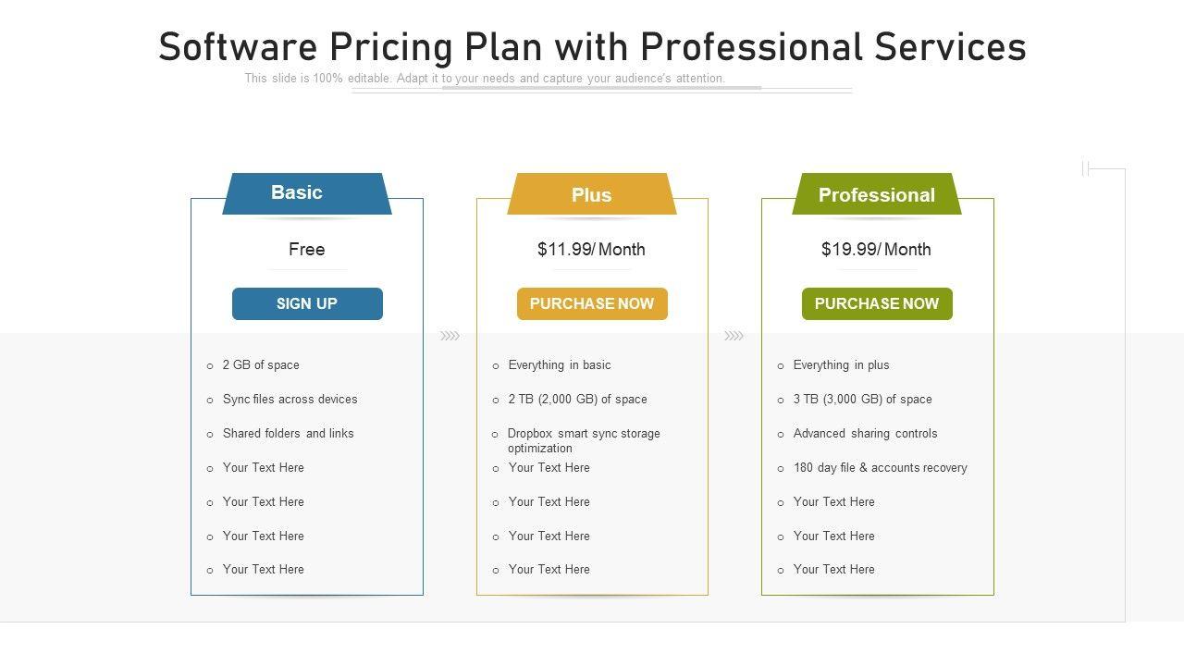Click the slide title 'Software Pricing Plan'
1184x666 pixels.
point(592,47)
